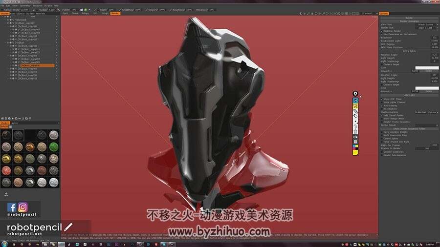Click the Add Light button

pos(409,95)
